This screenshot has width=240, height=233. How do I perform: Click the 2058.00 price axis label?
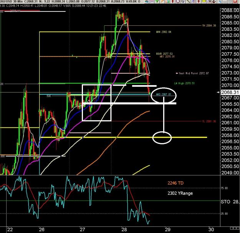pos(230,135)
